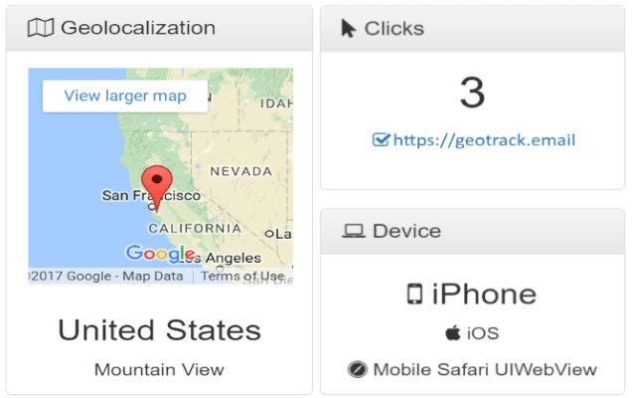Click the Google logo on the map

coord(161,254)
